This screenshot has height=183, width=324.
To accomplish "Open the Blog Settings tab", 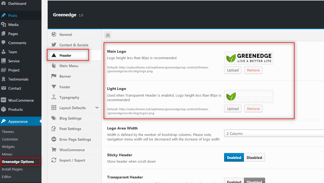I will click(75, 118).
